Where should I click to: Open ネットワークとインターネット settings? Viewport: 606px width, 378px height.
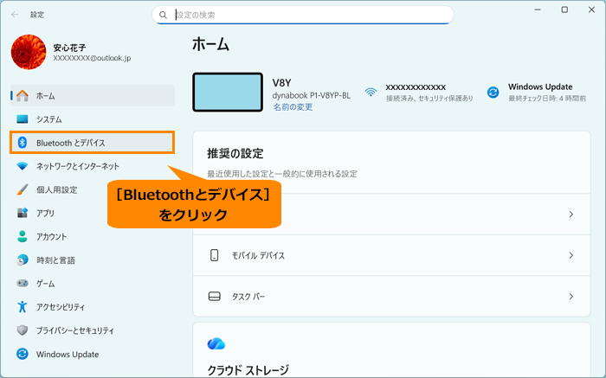click(93, 166)
